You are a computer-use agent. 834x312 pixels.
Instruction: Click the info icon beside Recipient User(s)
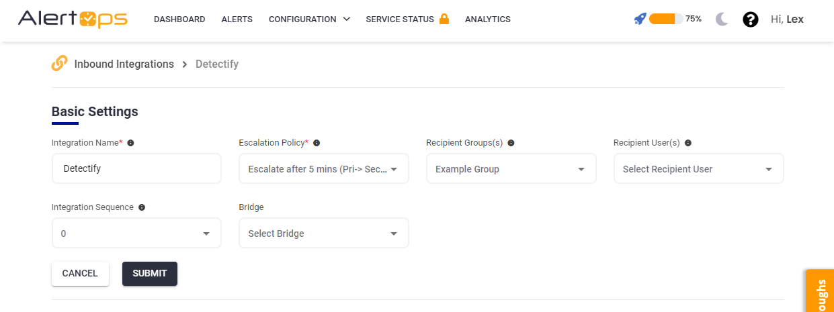688,143
